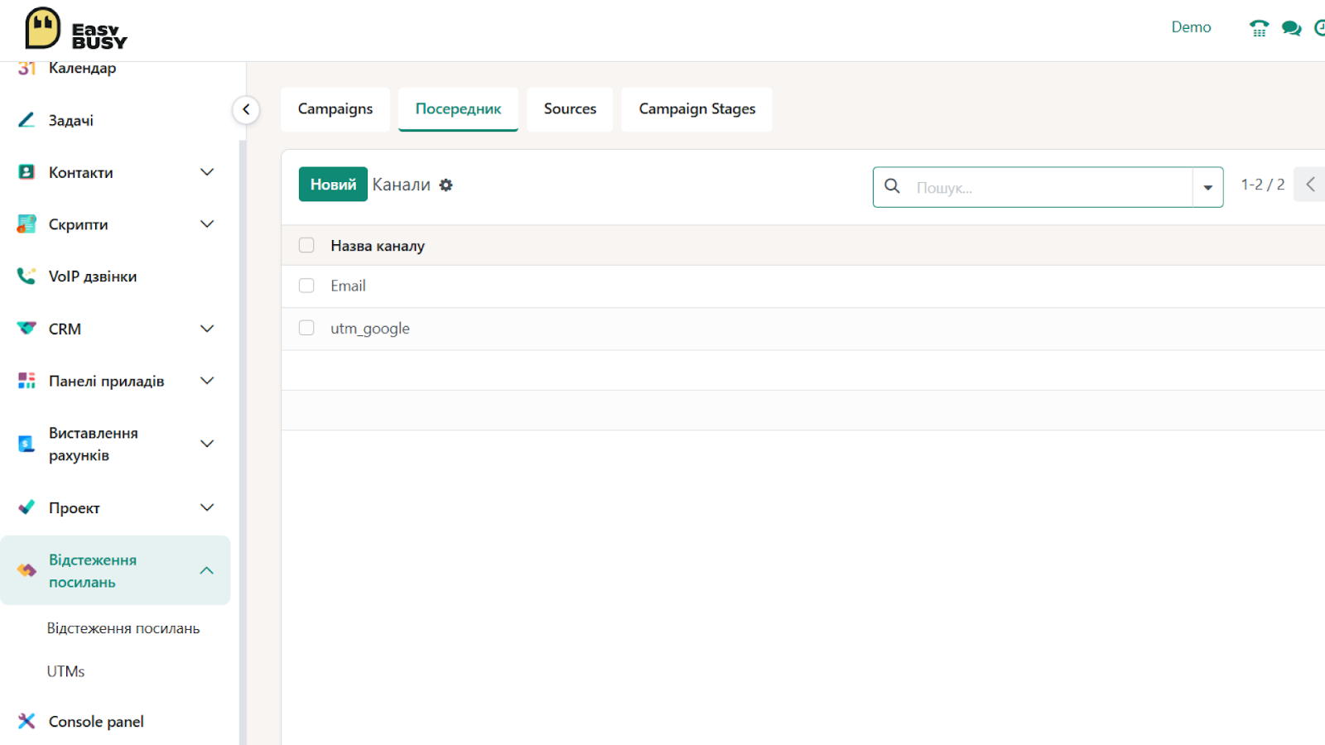The height and width of the screenshot is (745, 1325).
Task: Click the Demo user link
Action: pyautogui.click(x=1191, y=27)
